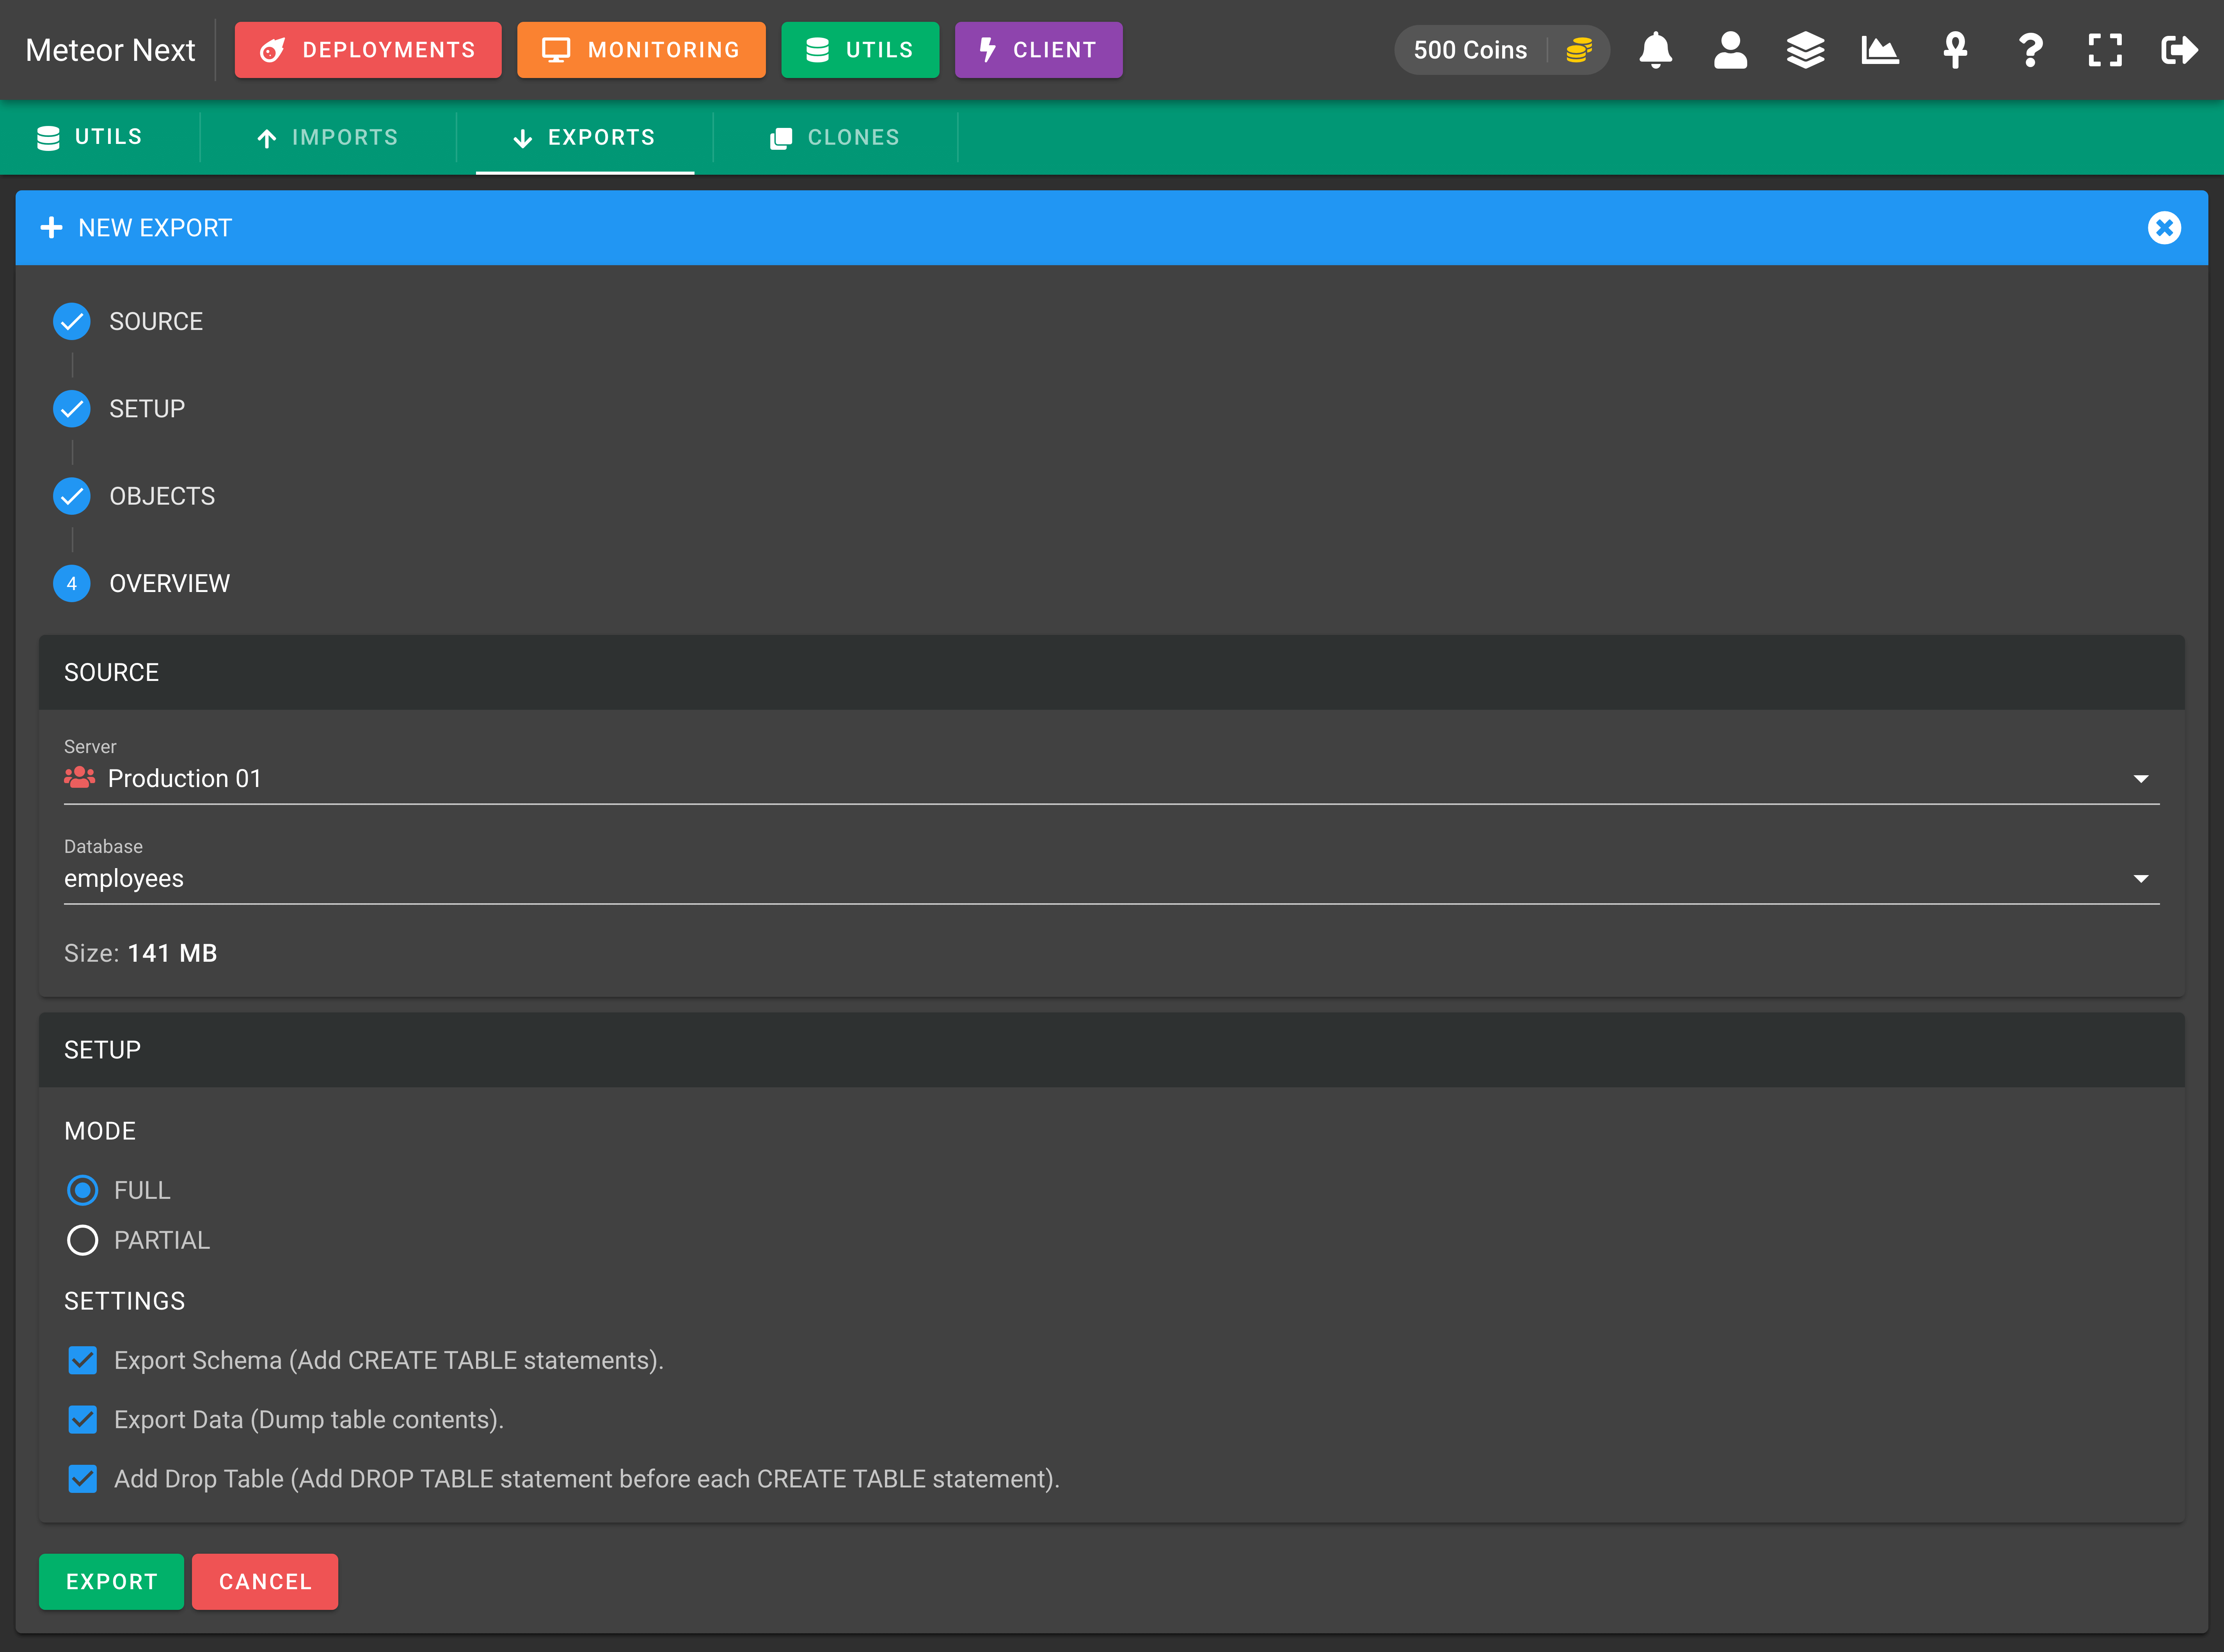Click the Overview step number 4 circle

click(72, 583)
